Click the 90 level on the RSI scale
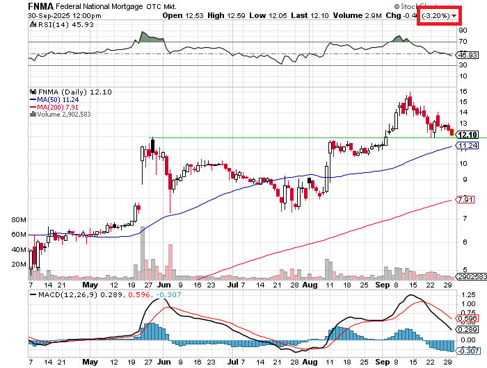The height and width of the screenshot is (368, 487). click(x=463, y=30)
